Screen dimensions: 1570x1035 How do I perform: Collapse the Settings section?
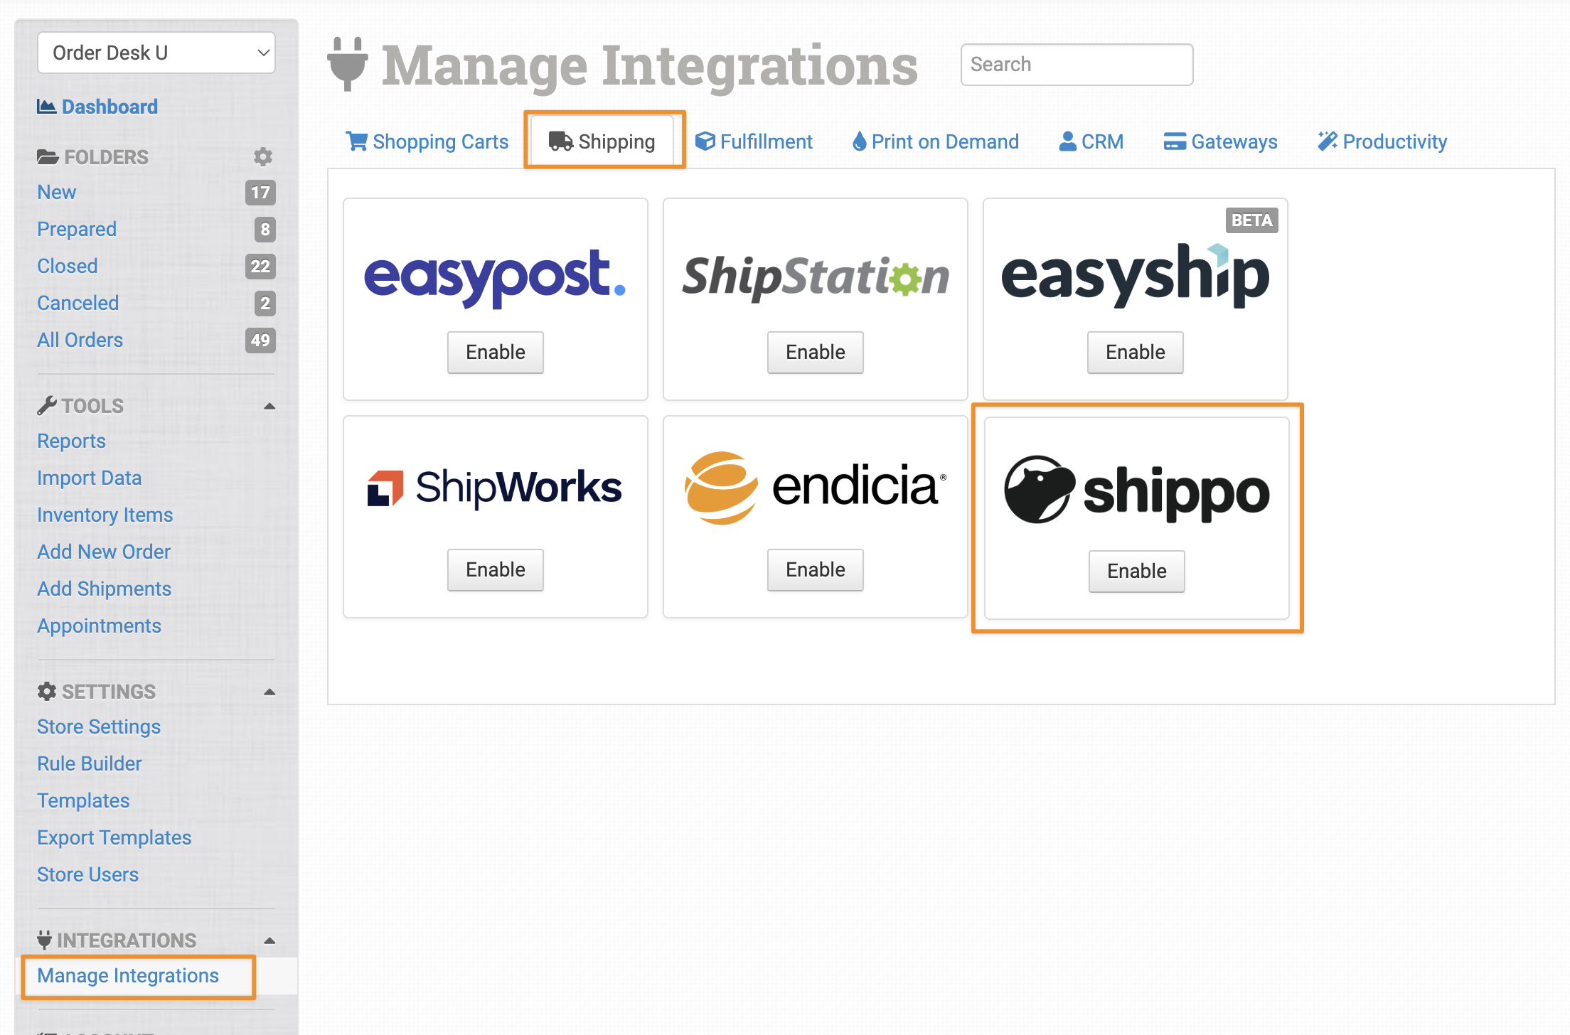269,692
